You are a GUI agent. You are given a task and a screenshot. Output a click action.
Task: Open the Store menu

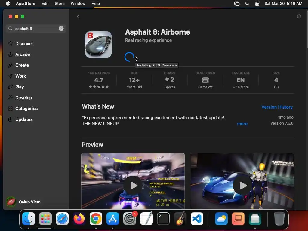(x=60, y=3)
